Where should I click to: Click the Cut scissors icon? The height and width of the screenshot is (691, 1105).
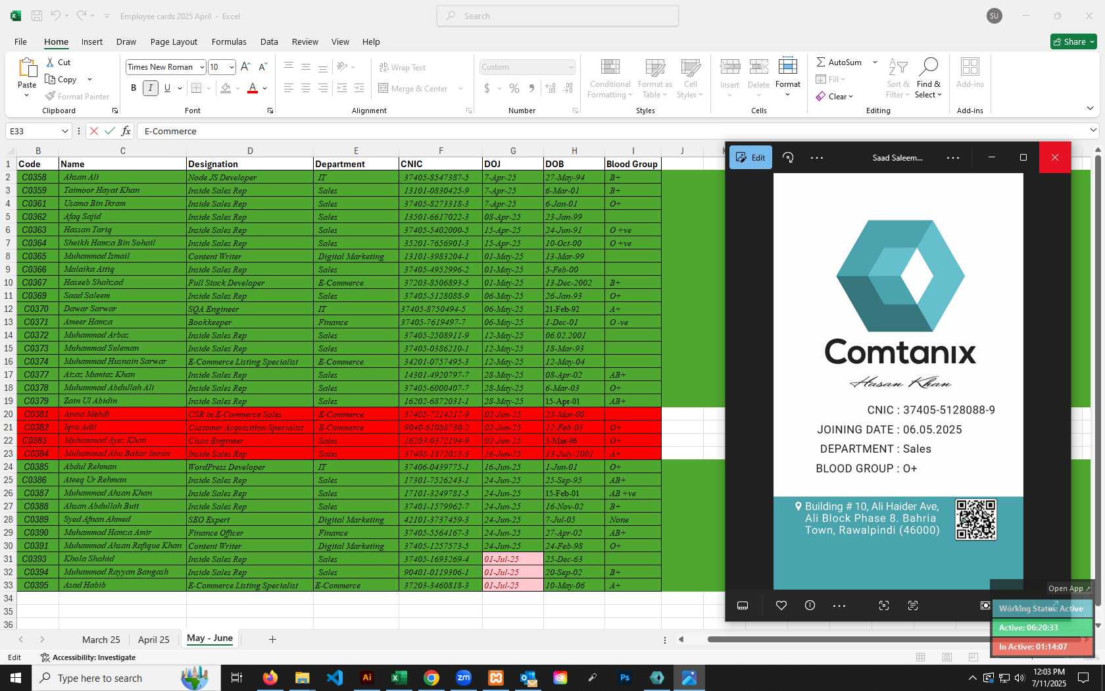point(51,62)
